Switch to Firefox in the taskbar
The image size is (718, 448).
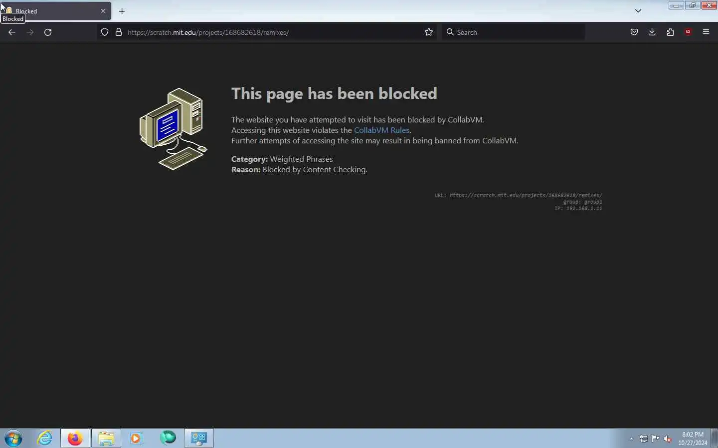pyautogui.click(x=75, y=438)
